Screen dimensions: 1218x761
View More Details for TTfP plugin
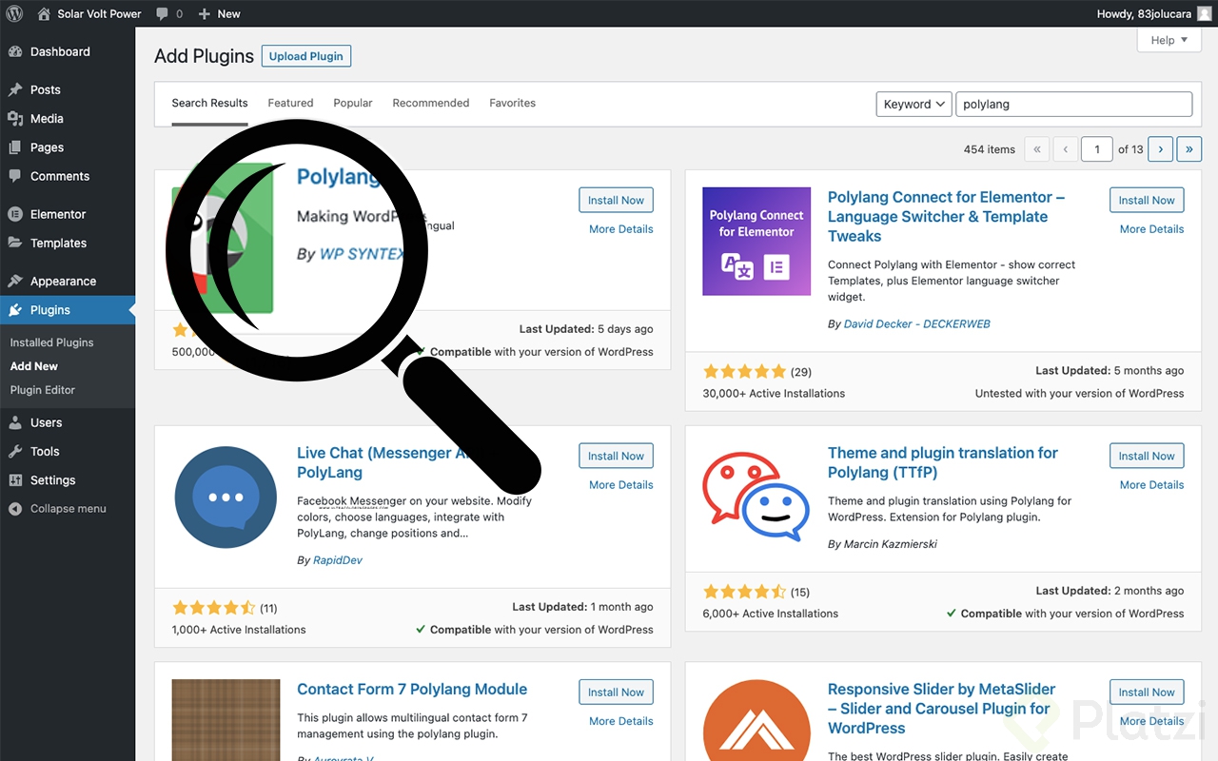point(1151,485)
